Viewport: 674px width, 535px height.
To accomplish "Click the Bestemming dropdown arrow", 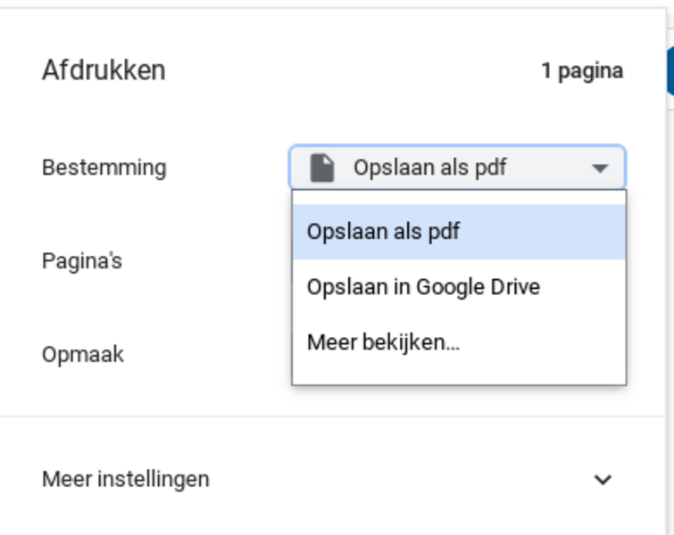I will pos(600,168).
